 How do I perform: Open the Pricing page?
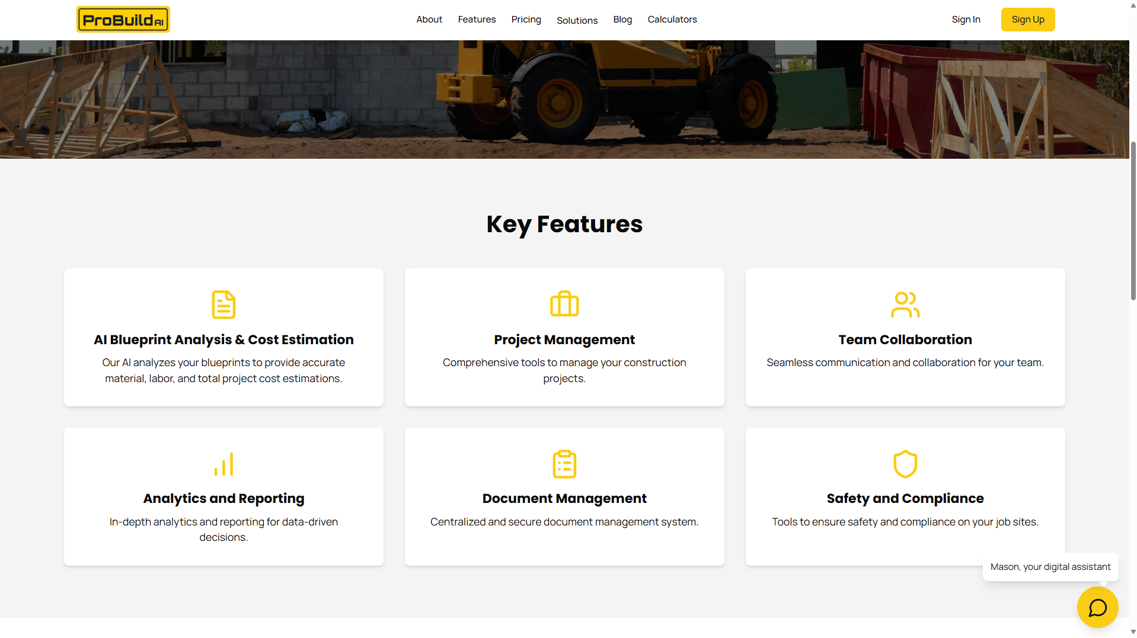click(x=525, y=19)
